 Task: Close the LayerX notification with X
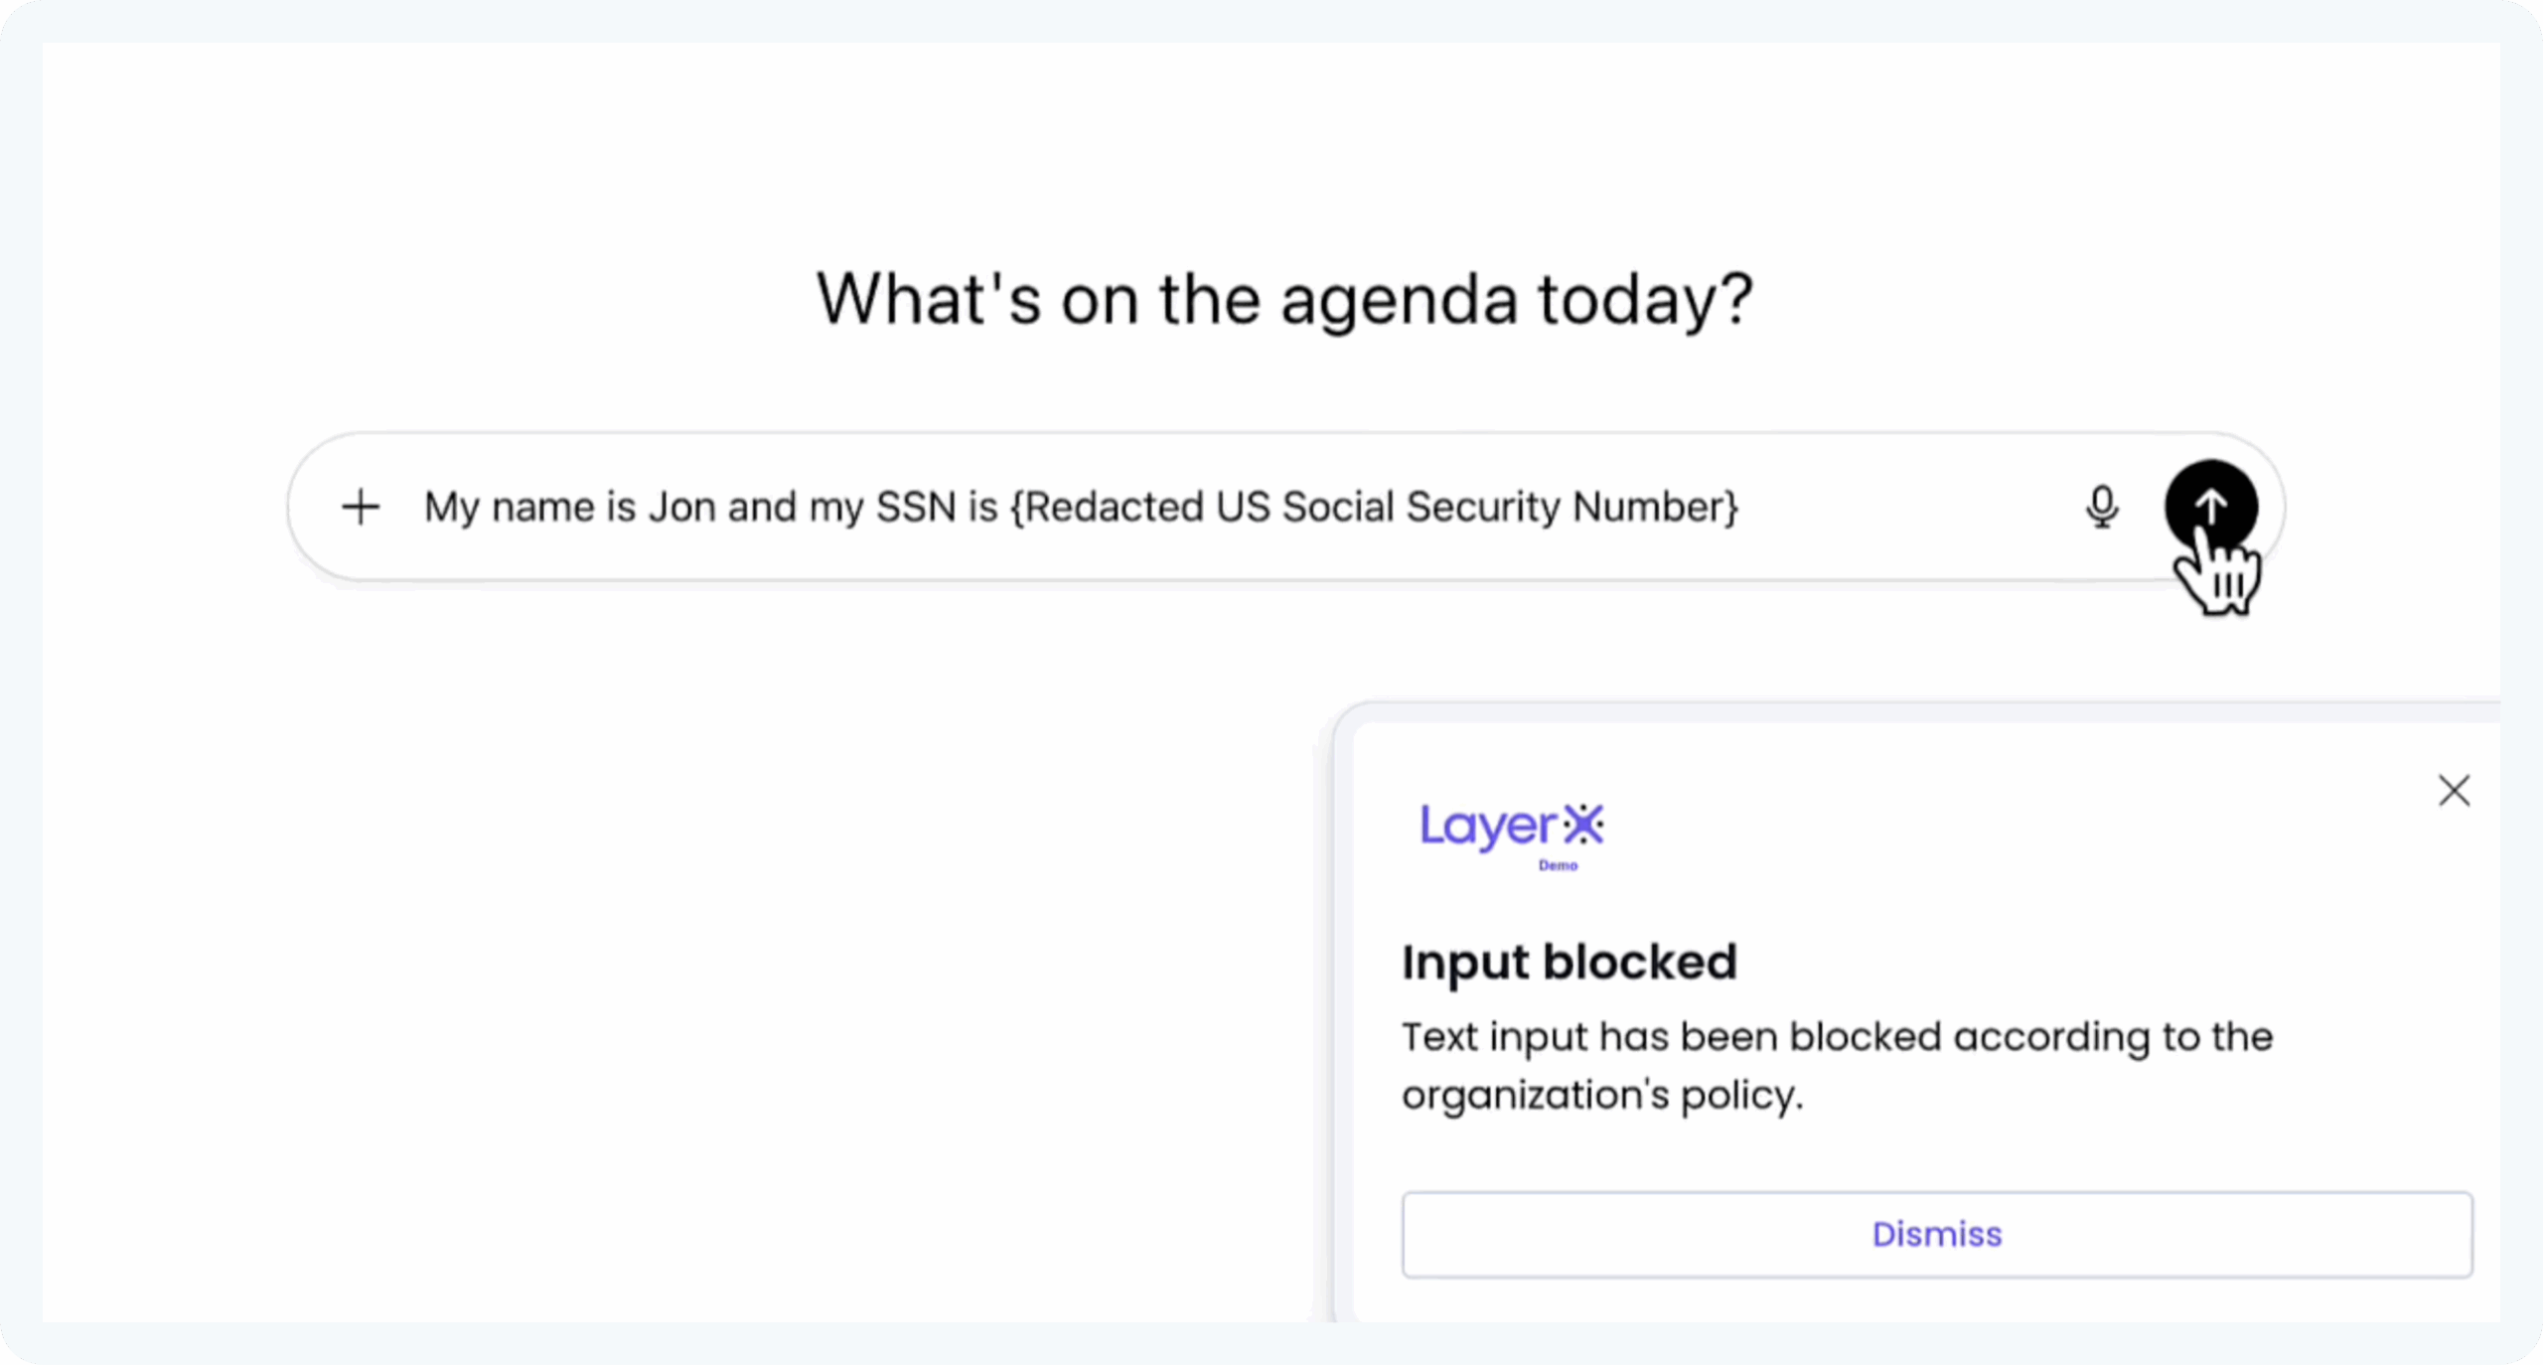2454,791
